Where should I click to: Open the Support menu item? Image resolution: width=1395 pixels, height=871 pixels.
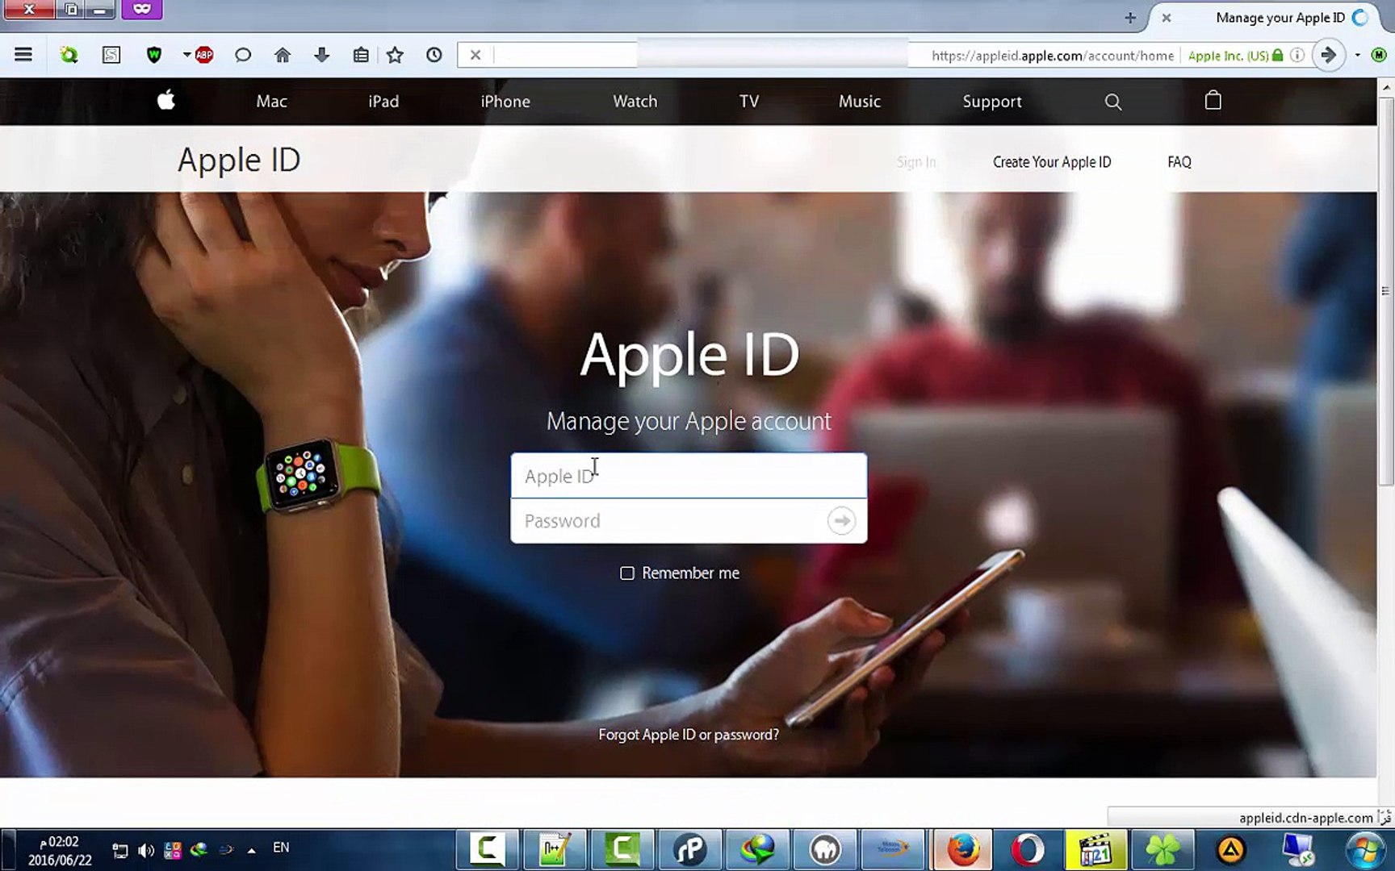pyautogui.click(x=992, y=102)
